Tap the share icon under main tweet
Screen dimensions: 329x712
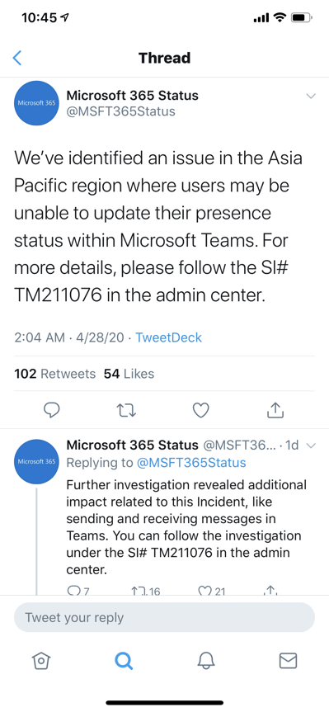click(275, 409)
